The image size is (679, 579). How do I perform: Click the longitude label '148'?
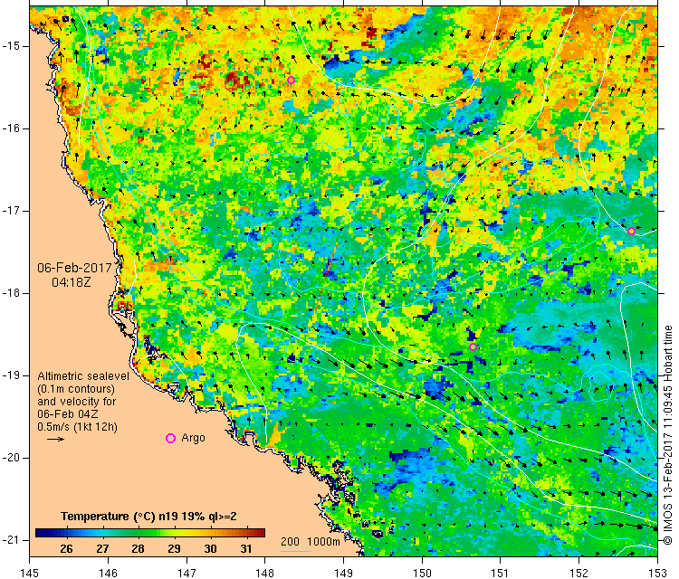tap(265, 573)
